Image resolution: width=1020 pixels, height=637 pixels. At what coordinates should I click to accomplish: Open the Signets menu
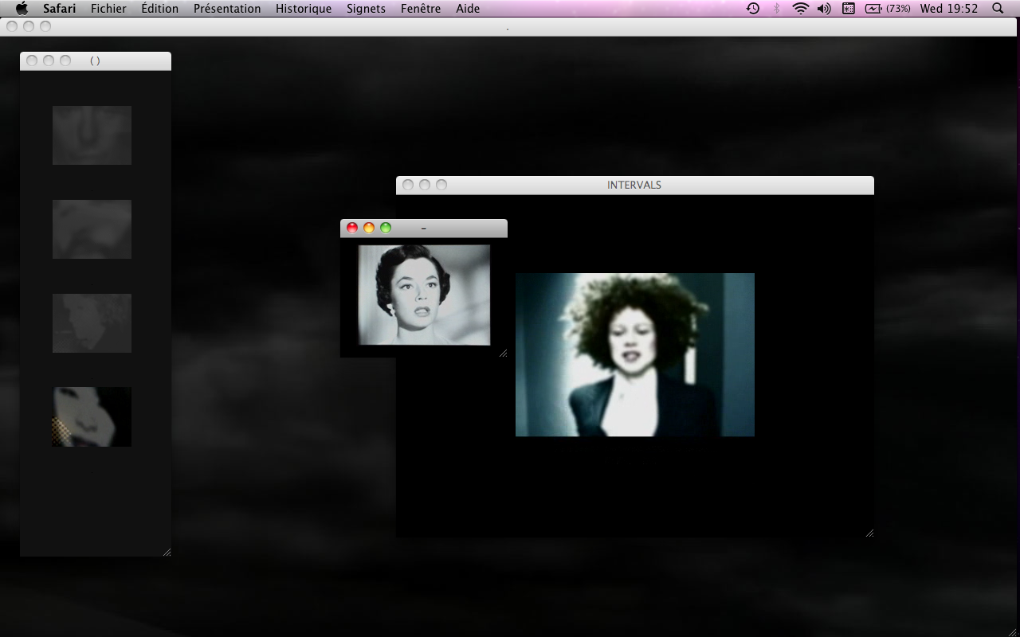tap(366, 9)
